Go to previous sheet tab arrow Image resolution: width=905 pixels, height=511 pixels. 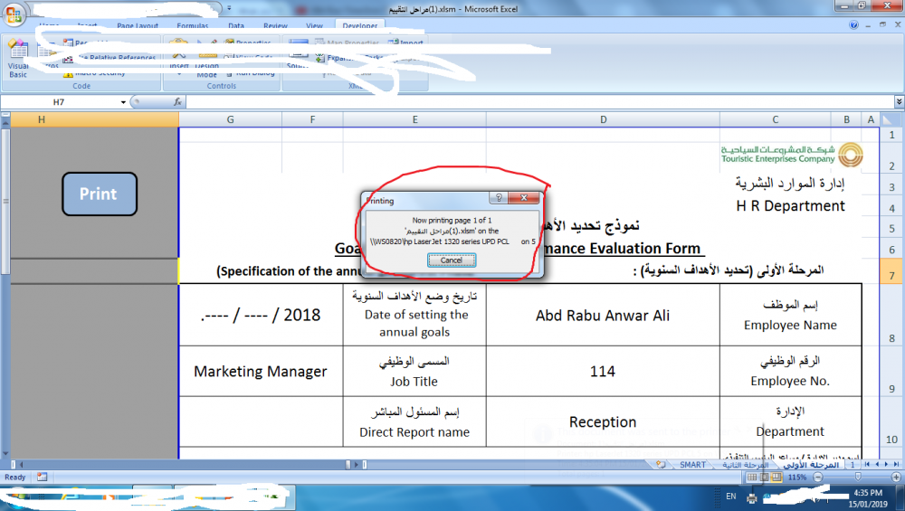(877, 464)
